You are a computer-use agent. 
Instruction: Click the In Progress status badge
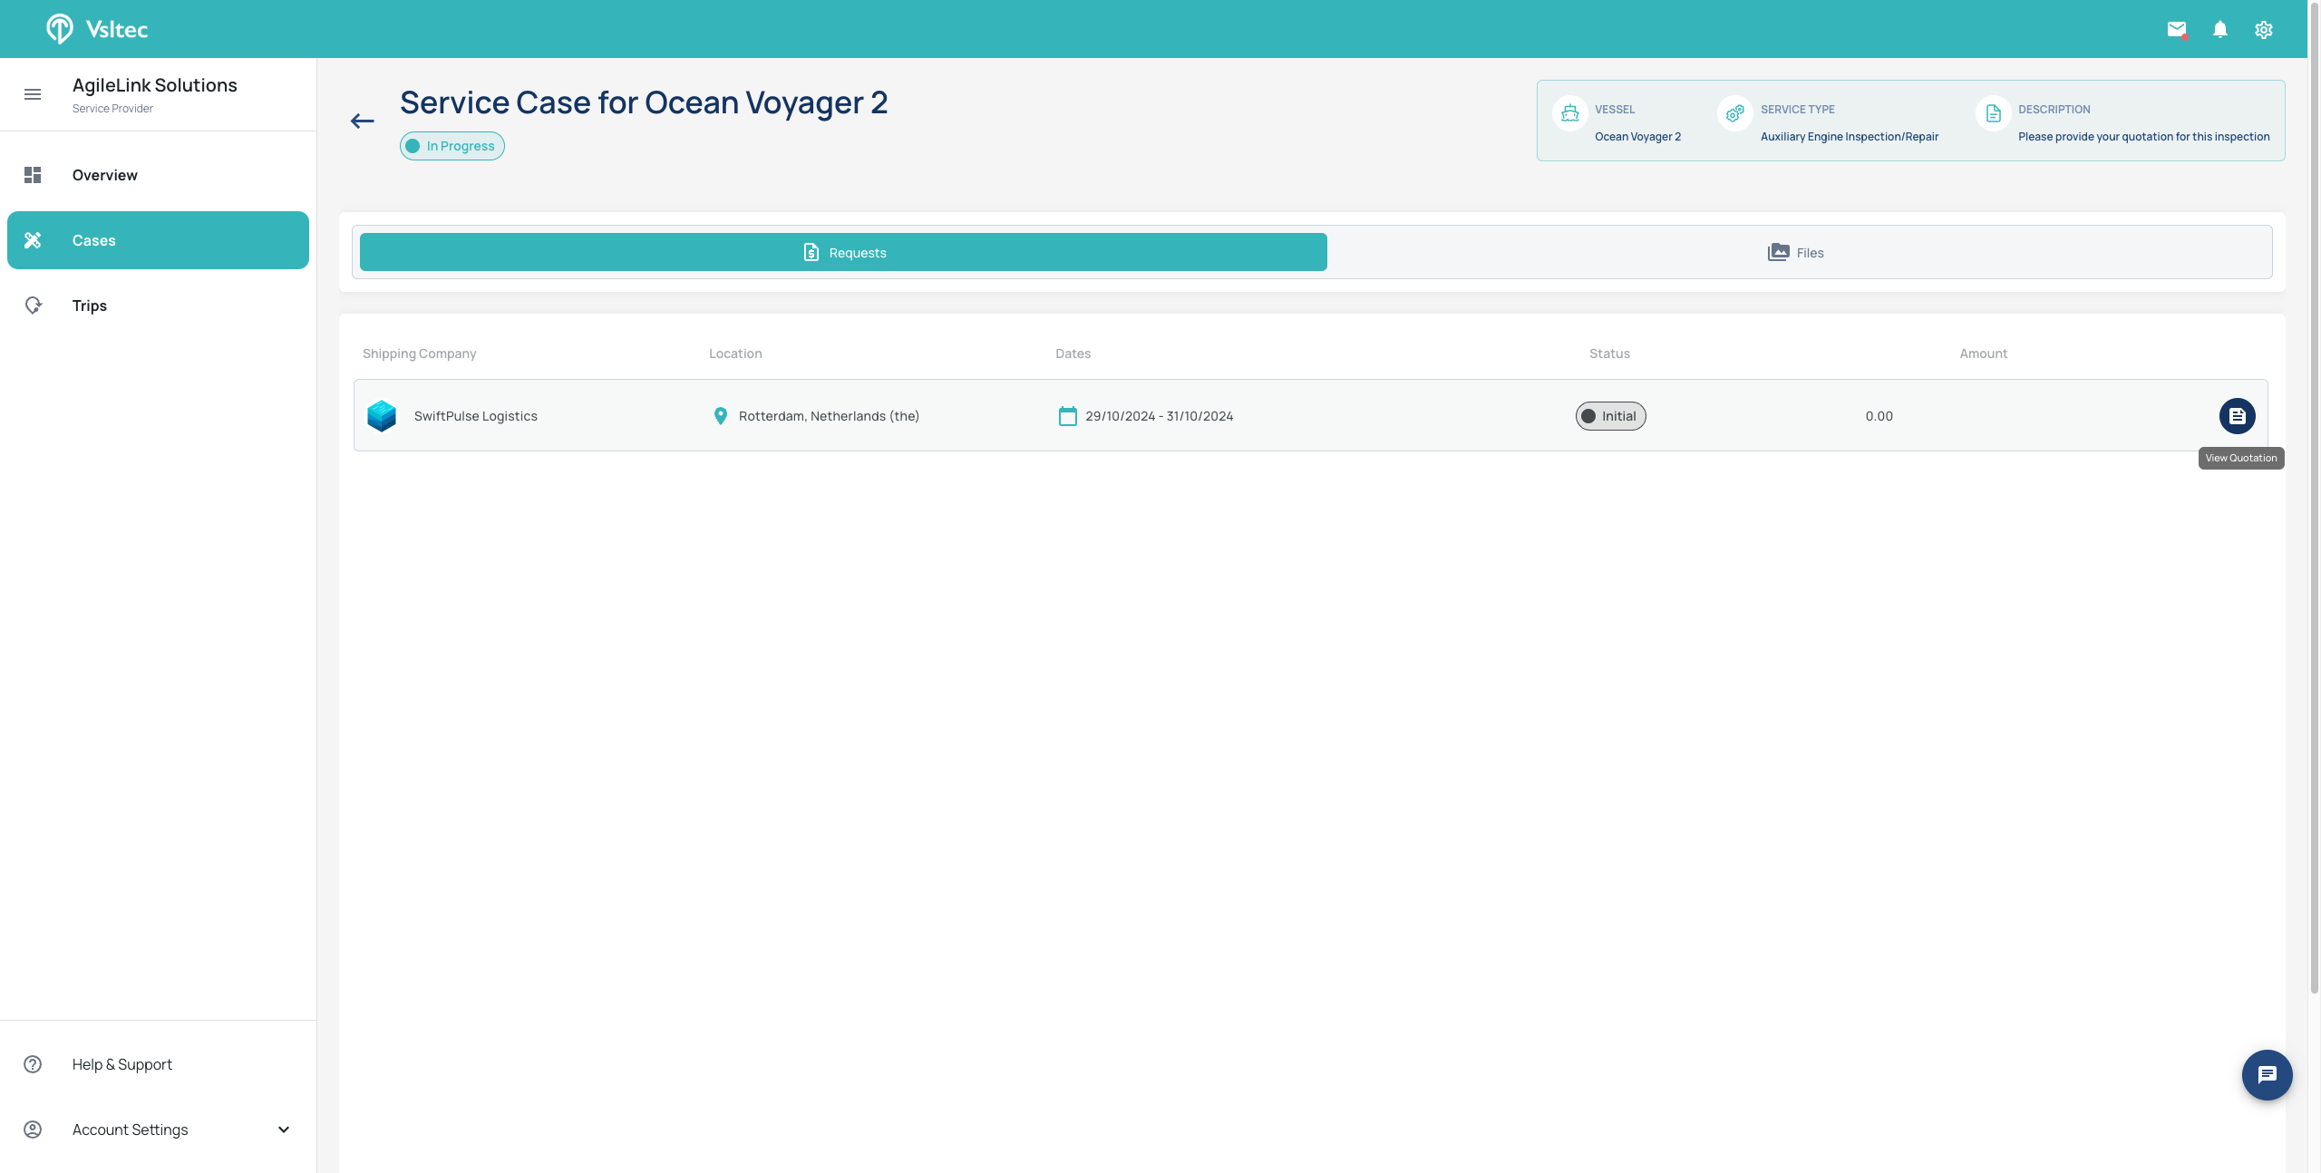click(452, 146)
